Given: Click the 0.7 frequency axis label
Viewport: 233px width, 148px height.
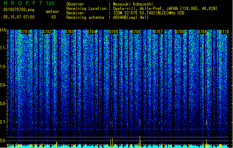Looking at the screenshot, I should pos(3,122).
